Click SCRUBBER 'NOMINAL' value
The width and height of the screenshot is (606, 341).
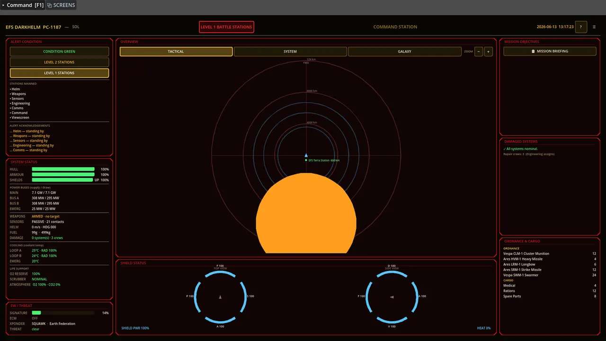39,279
